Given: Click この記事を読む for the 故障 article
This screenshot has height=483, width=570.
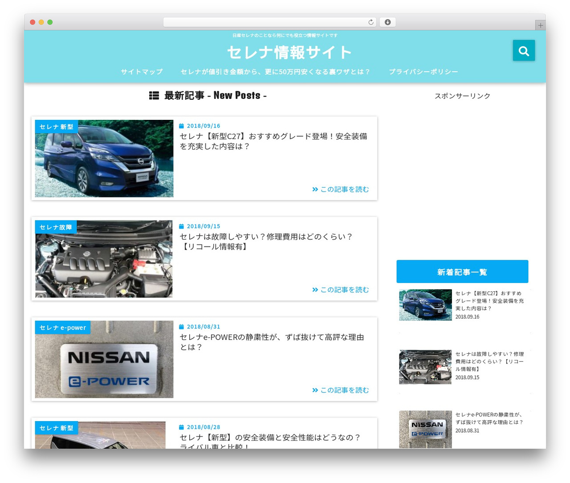Looking at the screenshot, I should coord(341,290).
